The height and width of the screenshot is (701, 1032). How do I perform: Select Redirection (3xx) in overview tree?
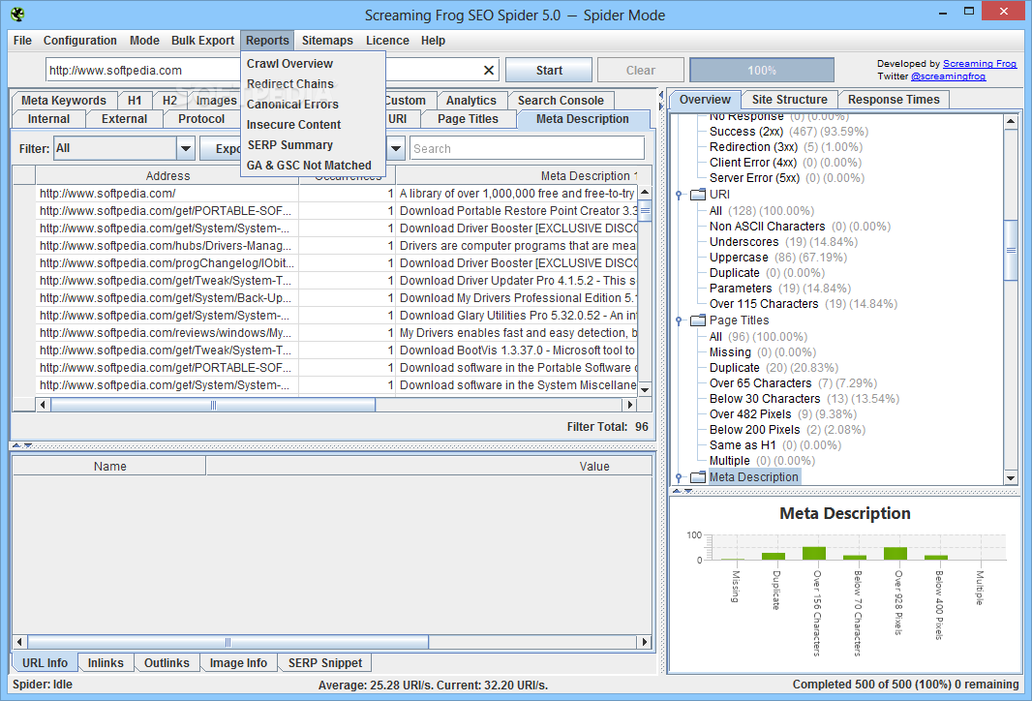point(786,147)
